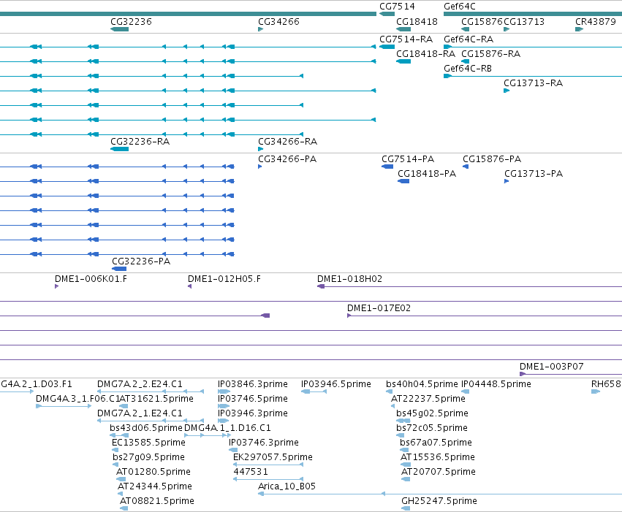Select the EK297057.5prime EST label
The width and height of the screenshot is (622, 512).
coord(273,457)
